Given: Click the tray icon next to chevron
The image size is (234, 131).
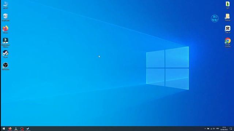Looking at the screenshot, I should click(208, 128).
